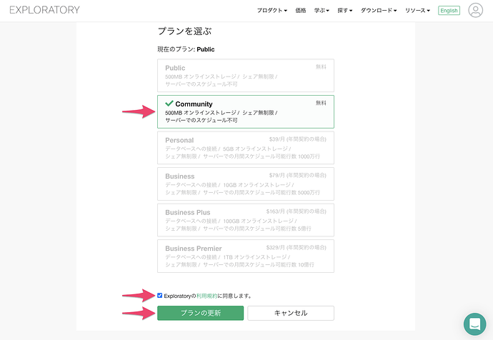Select the Community plan option
Viewport: 493px width, 340px height.
(246, 111)
